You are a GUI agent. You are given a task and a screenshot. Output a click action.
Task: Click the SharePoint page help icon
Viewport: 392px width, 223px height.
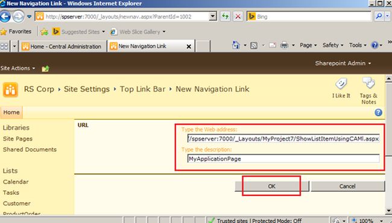click(378, 112)
